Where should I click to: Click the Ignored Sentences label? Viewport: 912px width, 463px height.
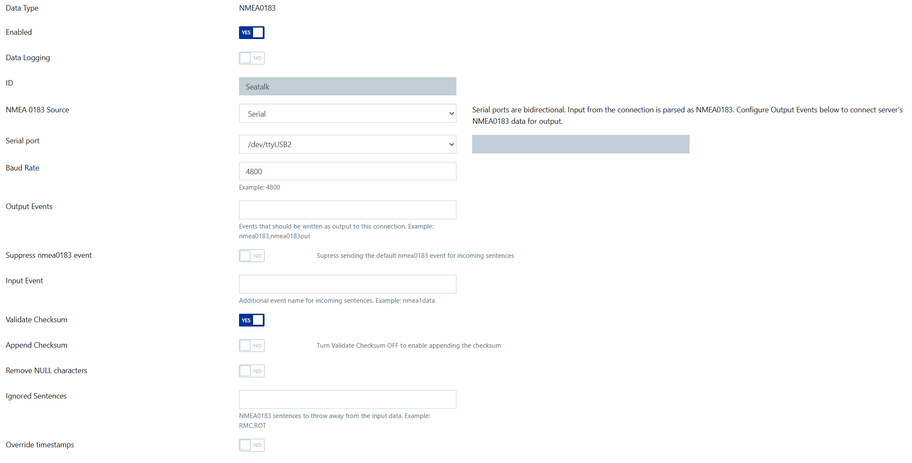pyautogui.click(x=36, y=396)
